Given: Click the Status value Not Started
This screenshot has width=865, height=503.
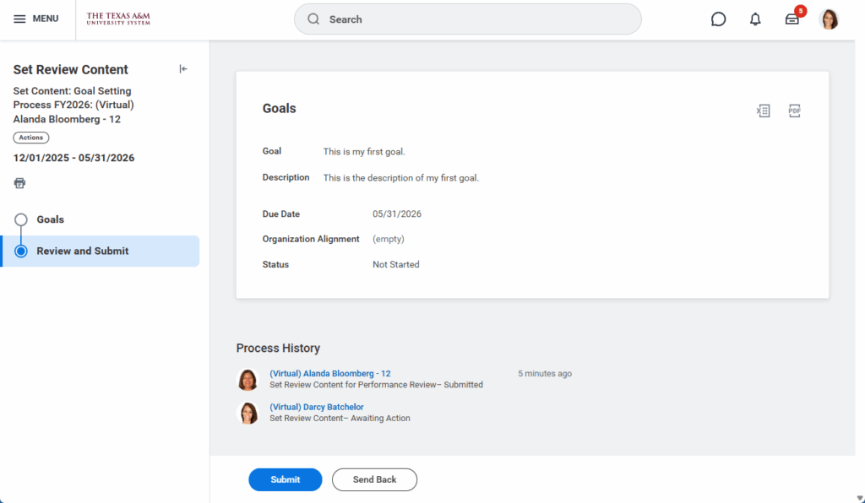Looking at the screenshot, I should pos(395,265).
